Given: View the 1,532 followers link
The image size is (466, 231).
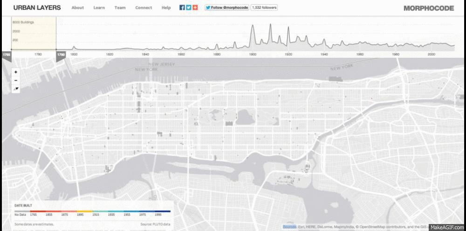Looking at the screenshot, I should 264,7.
